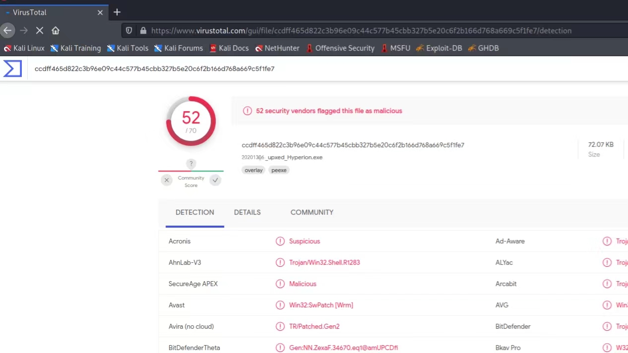Switch to the DETECTION tab
Screen dimensions: 628x353
[194, 212]
